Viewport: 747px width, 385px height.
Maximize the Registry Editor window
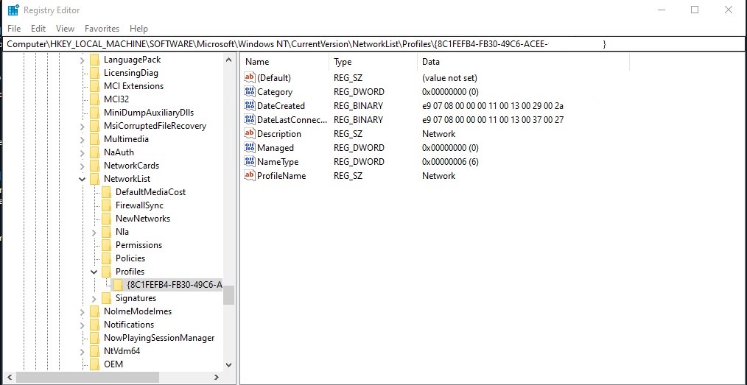pos(695,10)
